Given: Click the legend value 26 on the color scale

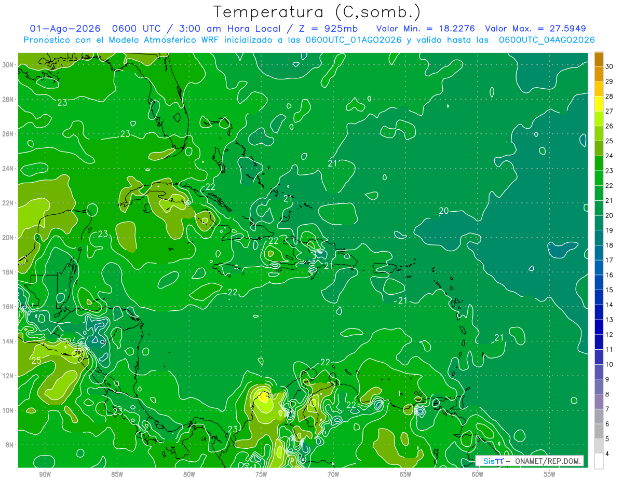Looking at the screenshot, I should click(x=609, y=126).
